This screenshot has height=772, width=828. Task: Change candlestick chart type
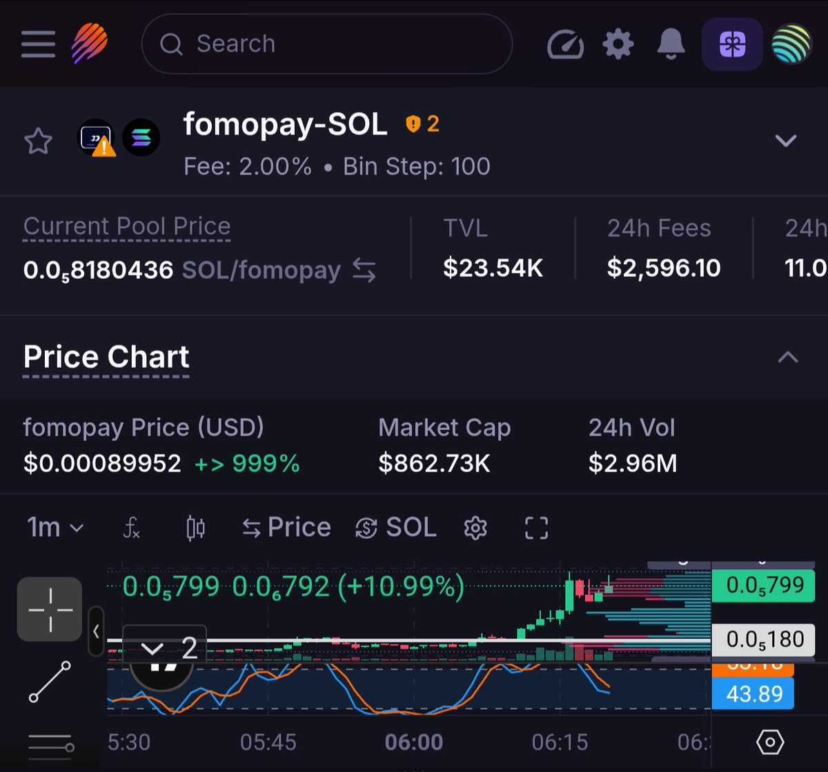[x=195, y=528]
